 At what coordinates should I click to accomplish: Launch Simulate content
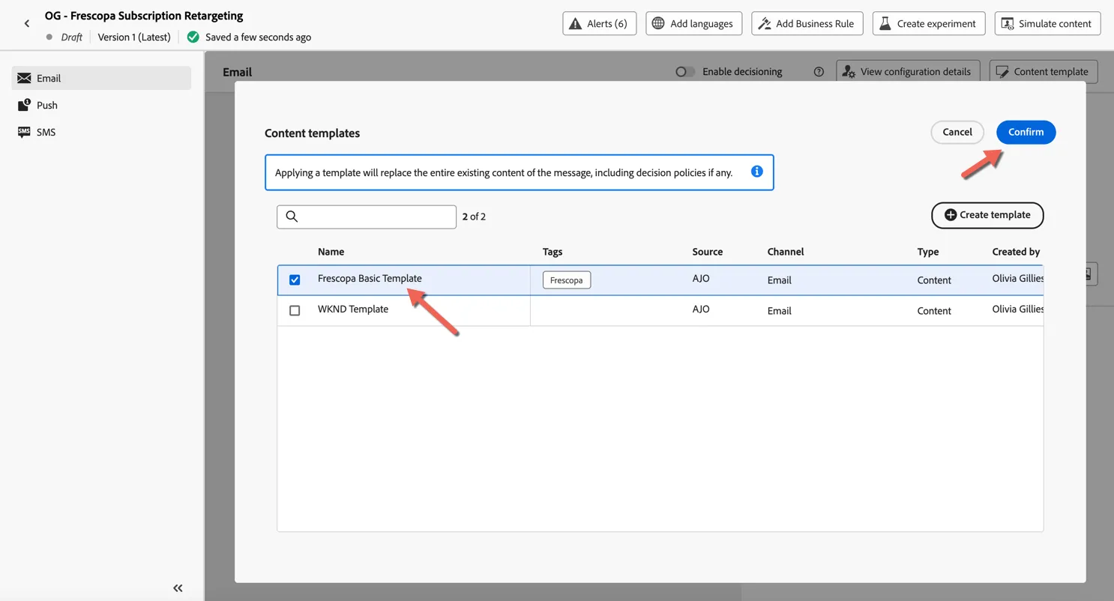point(1047,23)
